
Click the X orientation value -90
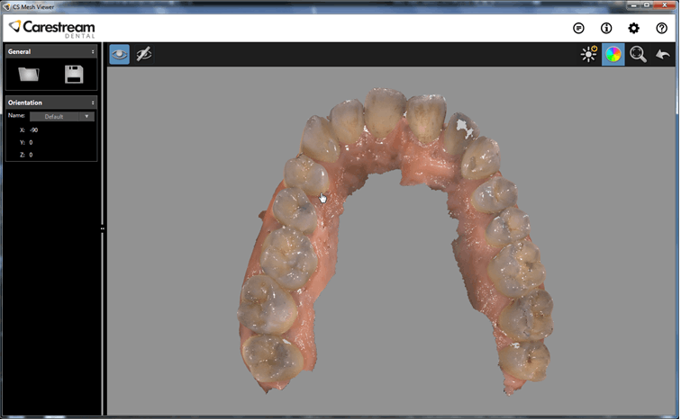(x=34, y=130)
